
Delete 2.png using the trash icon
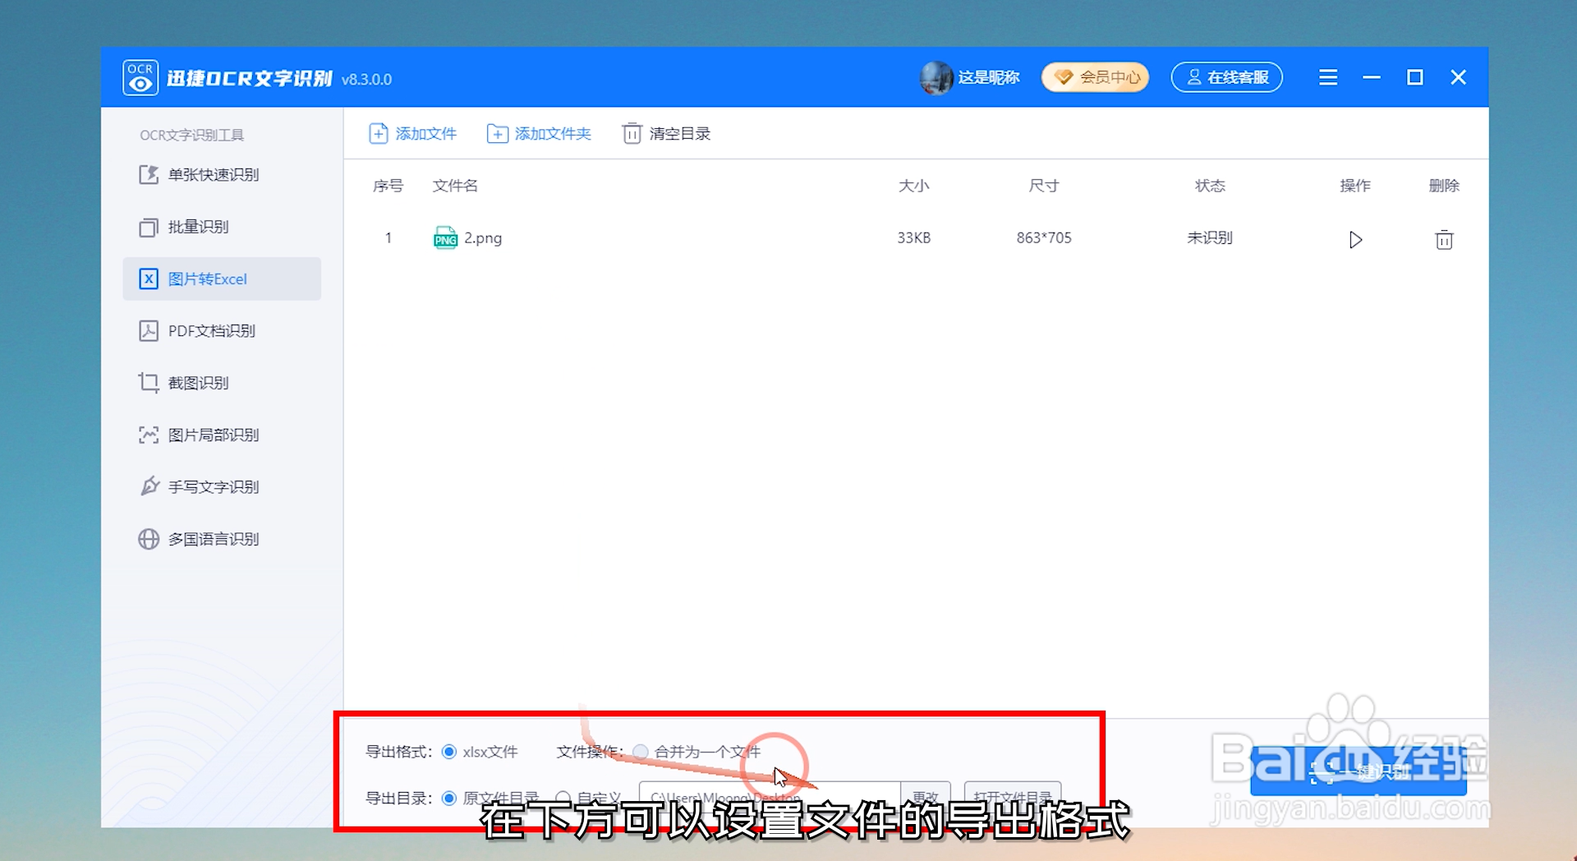[x=1444, y=239]
